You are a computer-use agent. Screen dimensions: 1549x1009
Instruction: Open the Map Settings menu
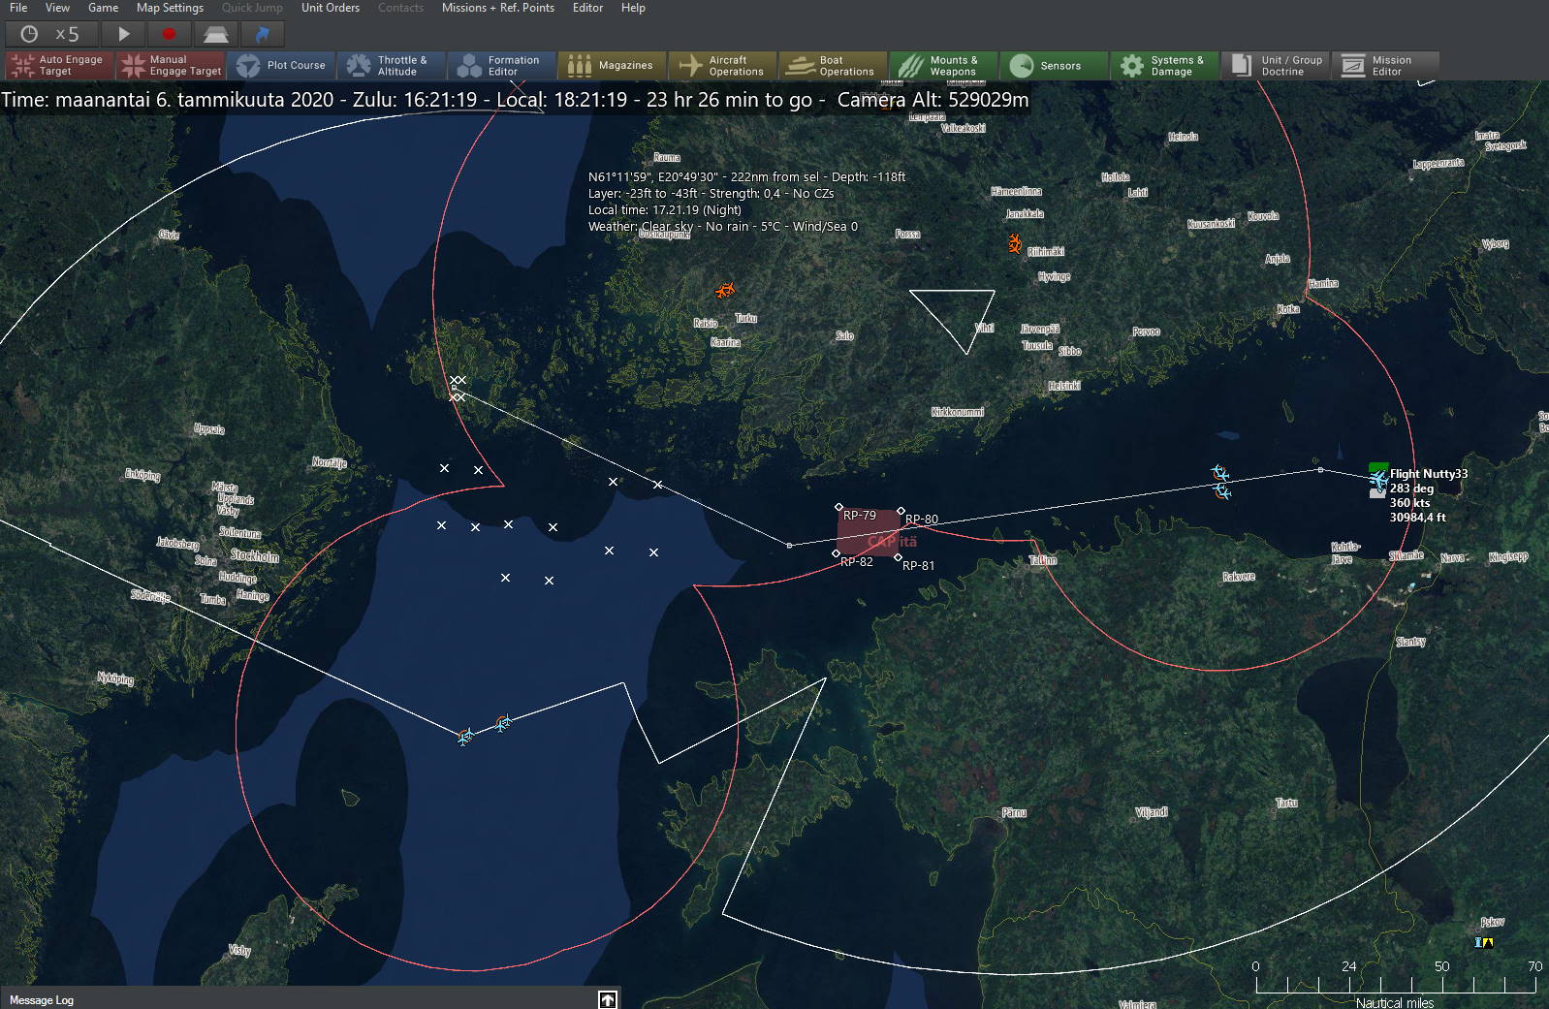pos(170,8)
